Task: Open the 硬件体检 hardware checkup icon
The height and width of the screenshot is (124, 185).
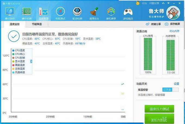Action: (10, 12)
